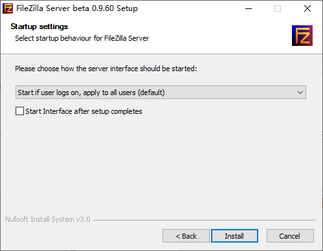Close the setup window with X
Screen dimensions: 323x251
(x=307, y=8)
